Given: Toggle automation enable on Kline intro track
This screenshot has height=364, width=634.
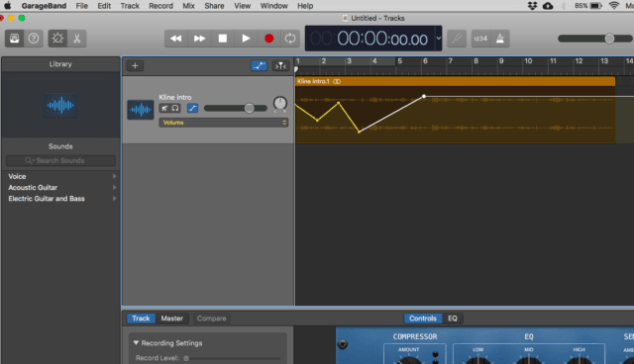Looking at the screenshot, I should [x=192, y=108].
